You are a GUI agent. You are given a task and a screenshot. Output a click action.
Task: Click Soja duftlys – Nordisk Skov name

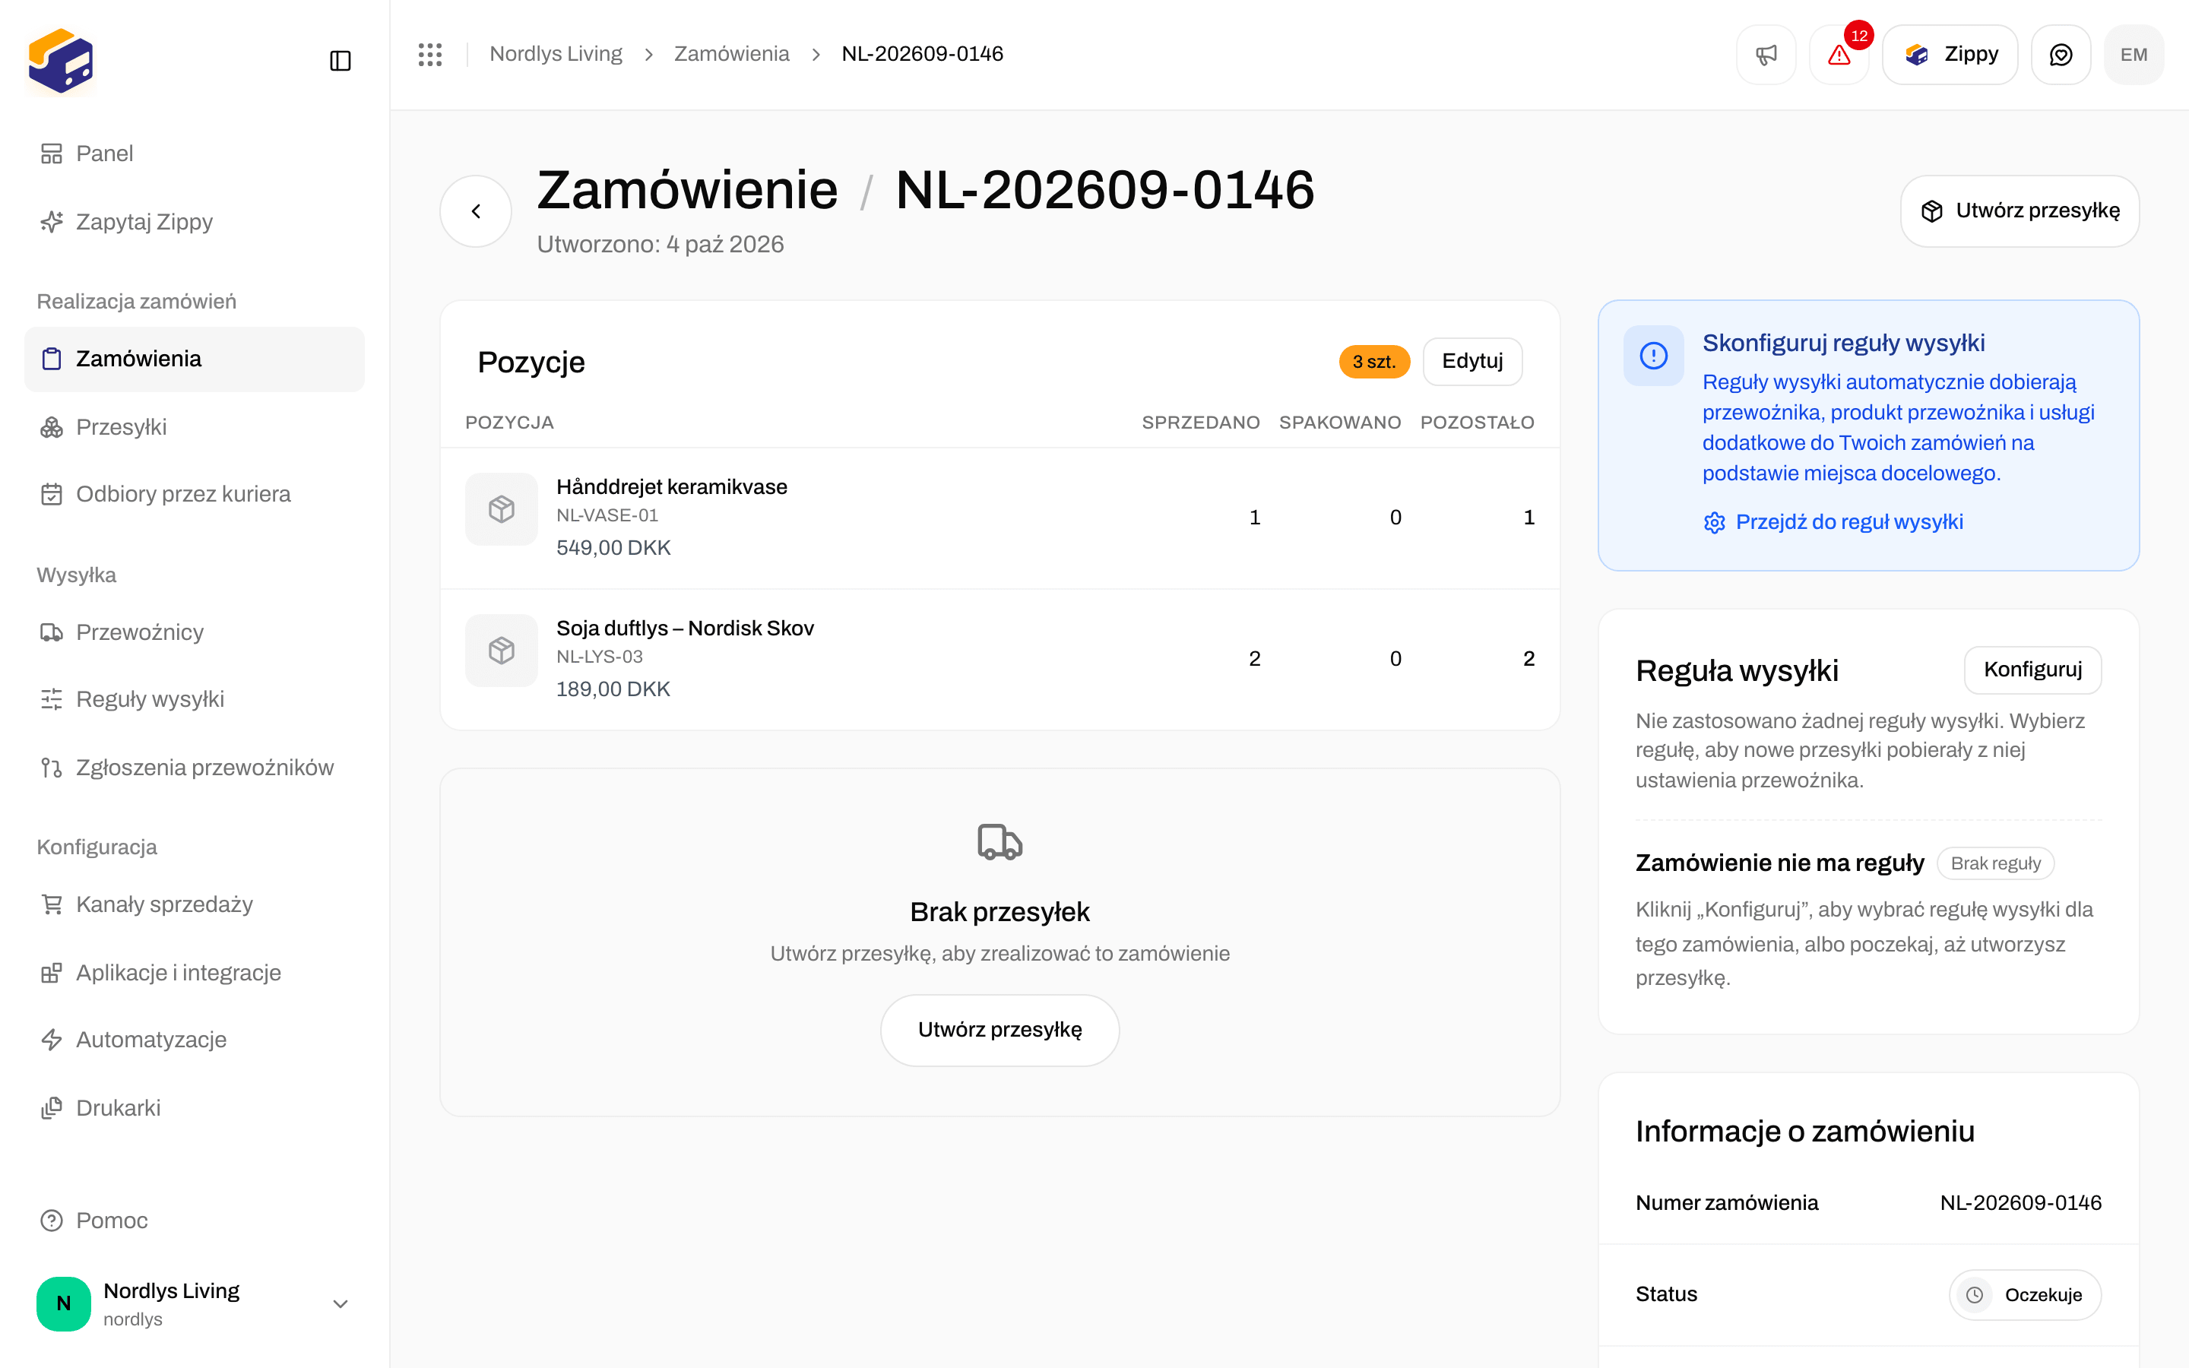(685, 629)
